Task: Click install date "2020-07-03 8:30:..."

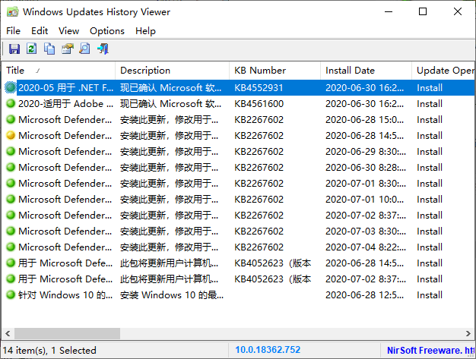Action: tap(366, 231)
